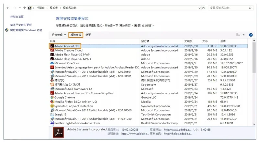The image size is (259, 142).
Task: Open 開啟或關閉 Windows 功能 link
Action: point(26,30)
